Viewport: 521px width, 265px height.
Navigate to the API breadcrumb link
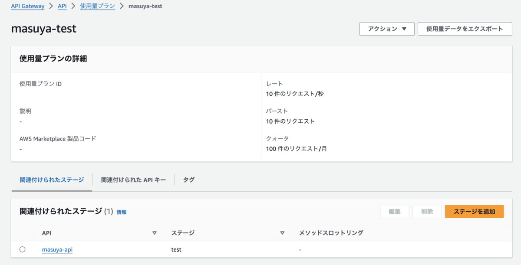(x=62, y=7)
